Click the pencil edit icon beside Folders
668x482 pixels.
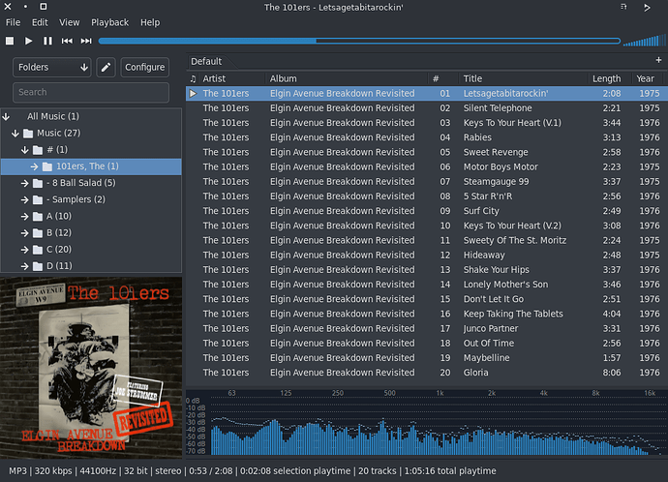pyautogui.click(x=106, y=68)
